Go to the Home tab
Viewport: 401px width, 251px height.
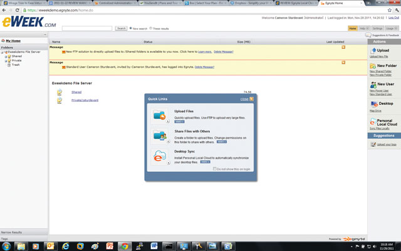pos(353,28)
